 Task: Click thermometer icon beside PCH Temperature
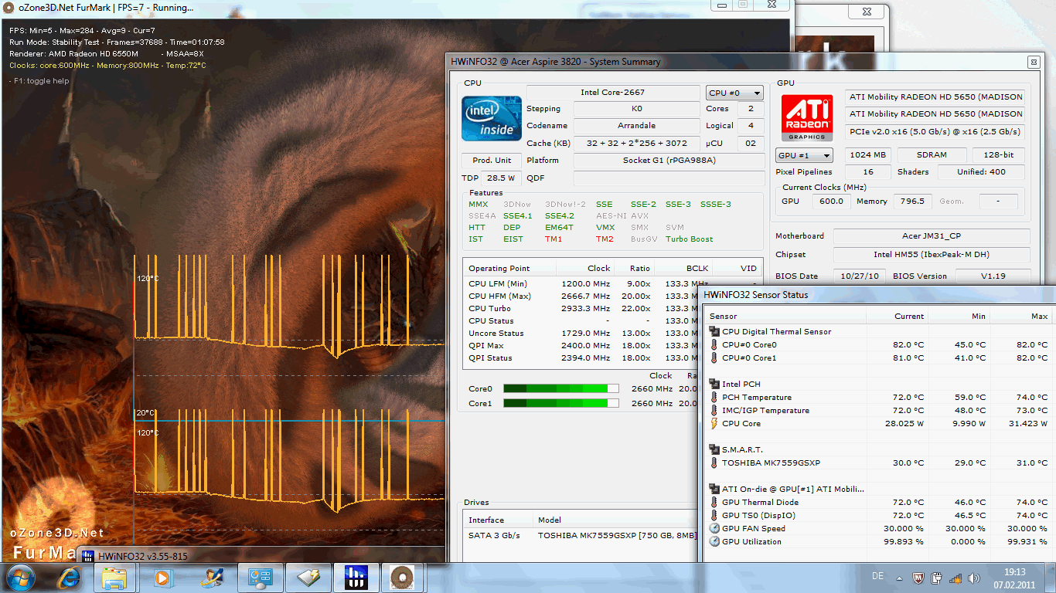pyautogui.click(x=714, y=398)
